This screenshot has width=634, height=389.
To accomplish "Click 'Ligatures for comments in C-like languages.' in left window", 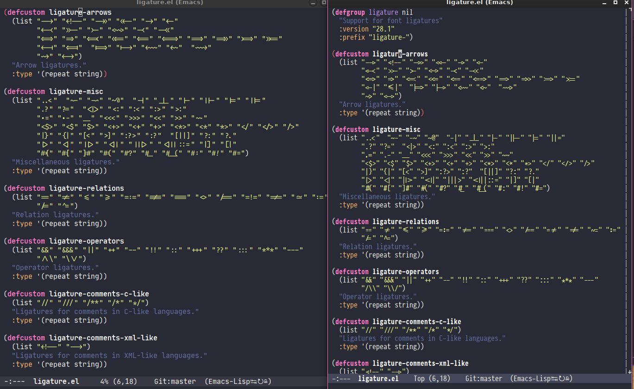I will pos(105,311).
